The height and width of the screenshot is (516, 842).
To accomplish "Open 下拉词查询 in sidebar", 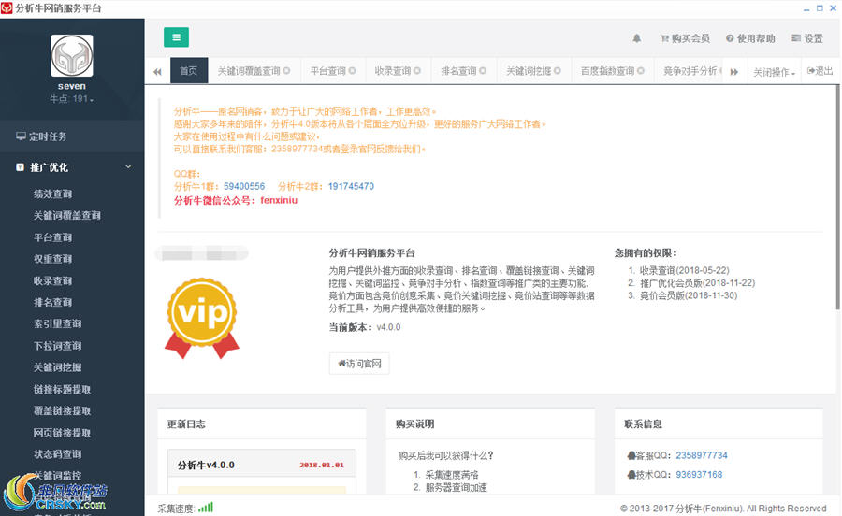I will (57, 346).
